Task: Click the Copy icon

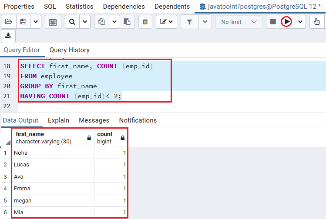Action: point(101,22)
